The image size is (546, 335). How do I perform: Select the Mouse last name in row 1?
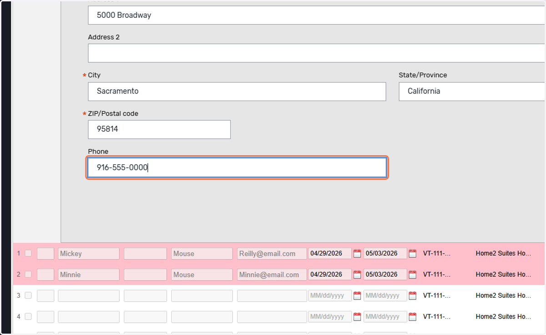(202, 254)
